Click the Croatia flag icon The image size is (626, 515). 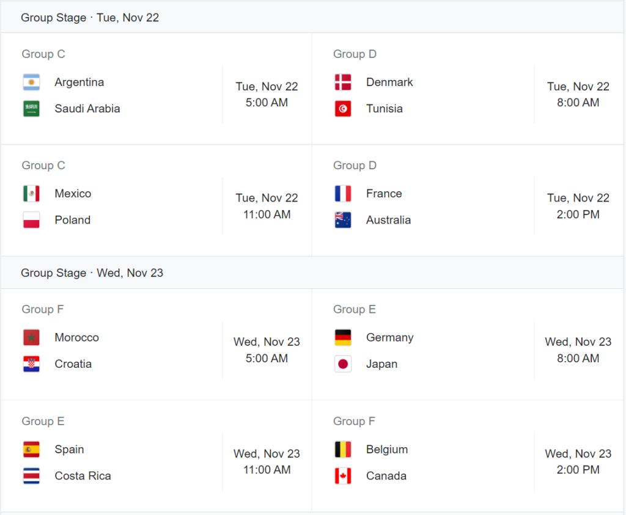31,364
